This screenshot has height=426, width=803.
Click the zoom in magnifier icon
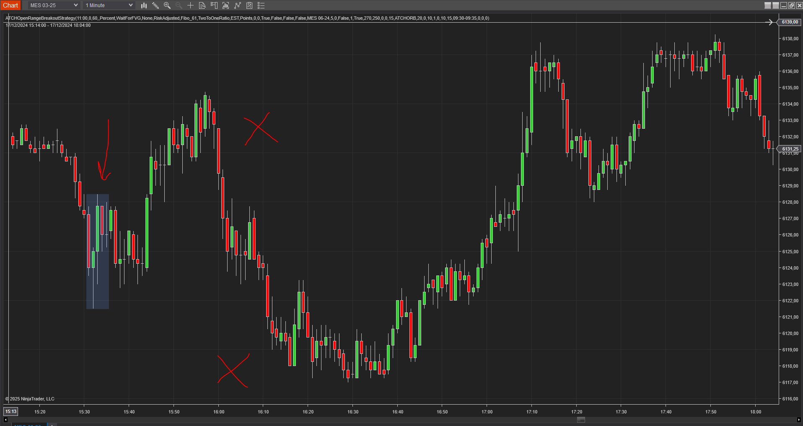pos(167,5)
